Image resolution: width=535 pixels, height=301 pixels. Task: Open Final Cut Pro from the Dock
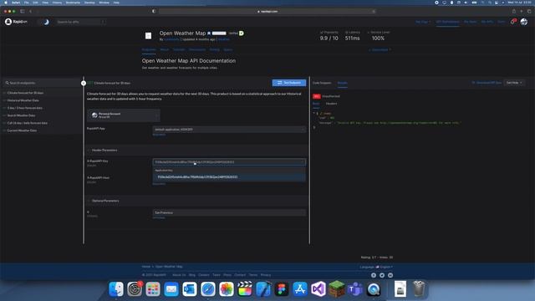[x=245, y=289]
